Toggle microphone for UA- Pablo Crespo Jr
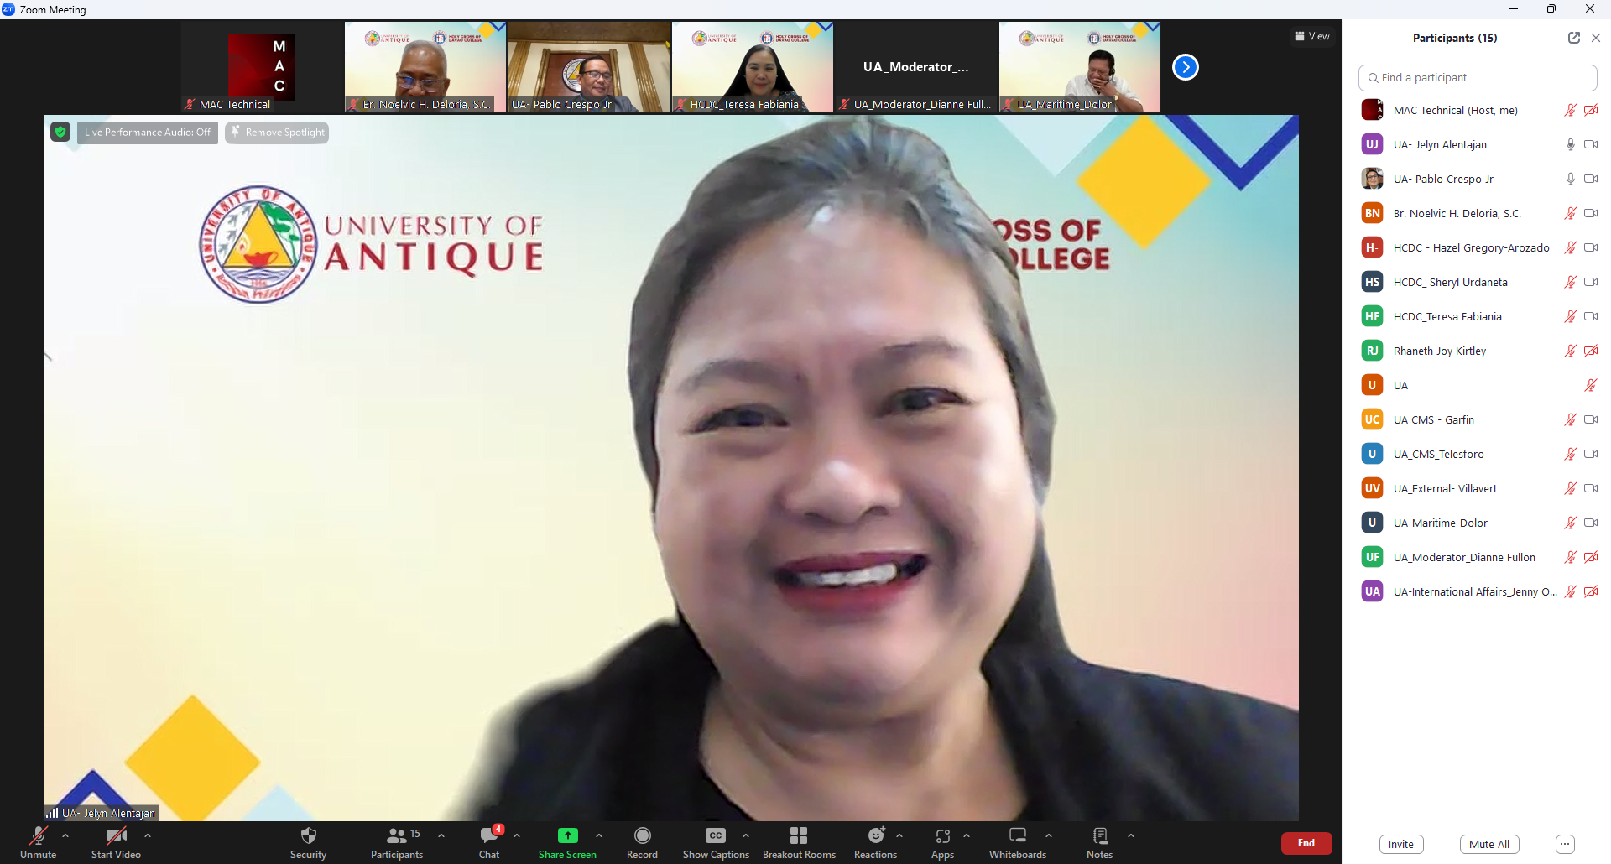This screenshot has height=864, width=1611. point(1571,179)
